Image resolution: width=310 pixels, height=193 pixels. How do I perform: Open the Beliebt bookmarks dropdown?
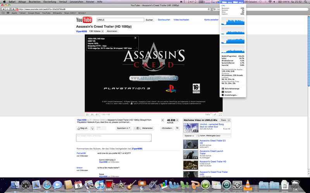[82, 13]
